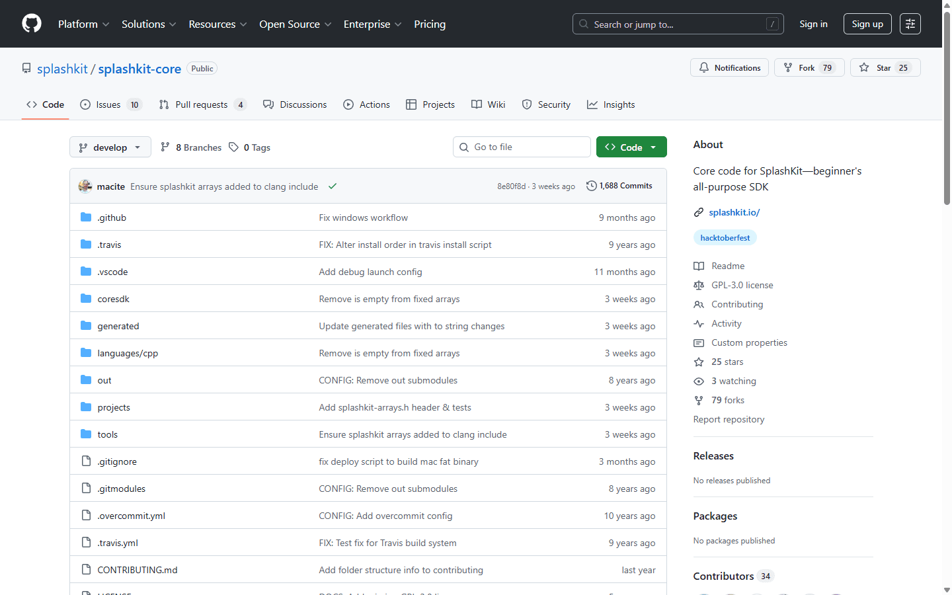Click the GitHub logo icon
Screen dimensions: 952x595
[x=31, y=23]
